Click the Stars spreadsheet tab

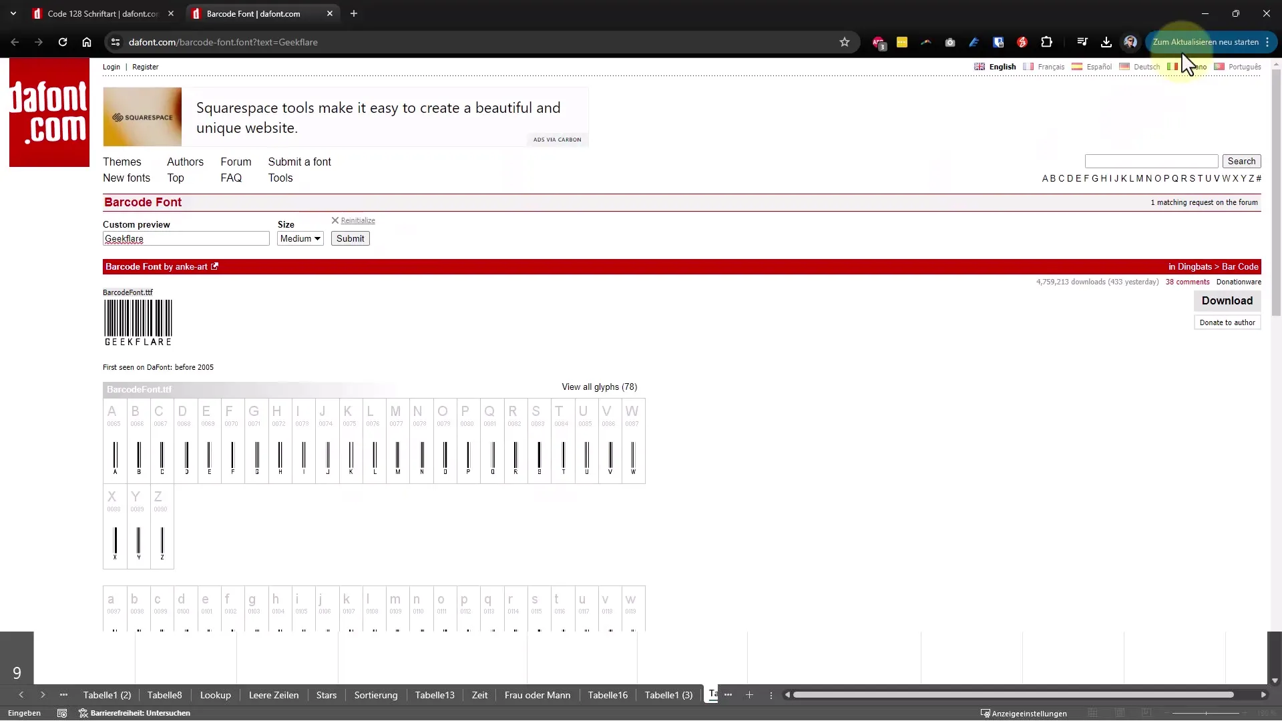coord(326,694)
